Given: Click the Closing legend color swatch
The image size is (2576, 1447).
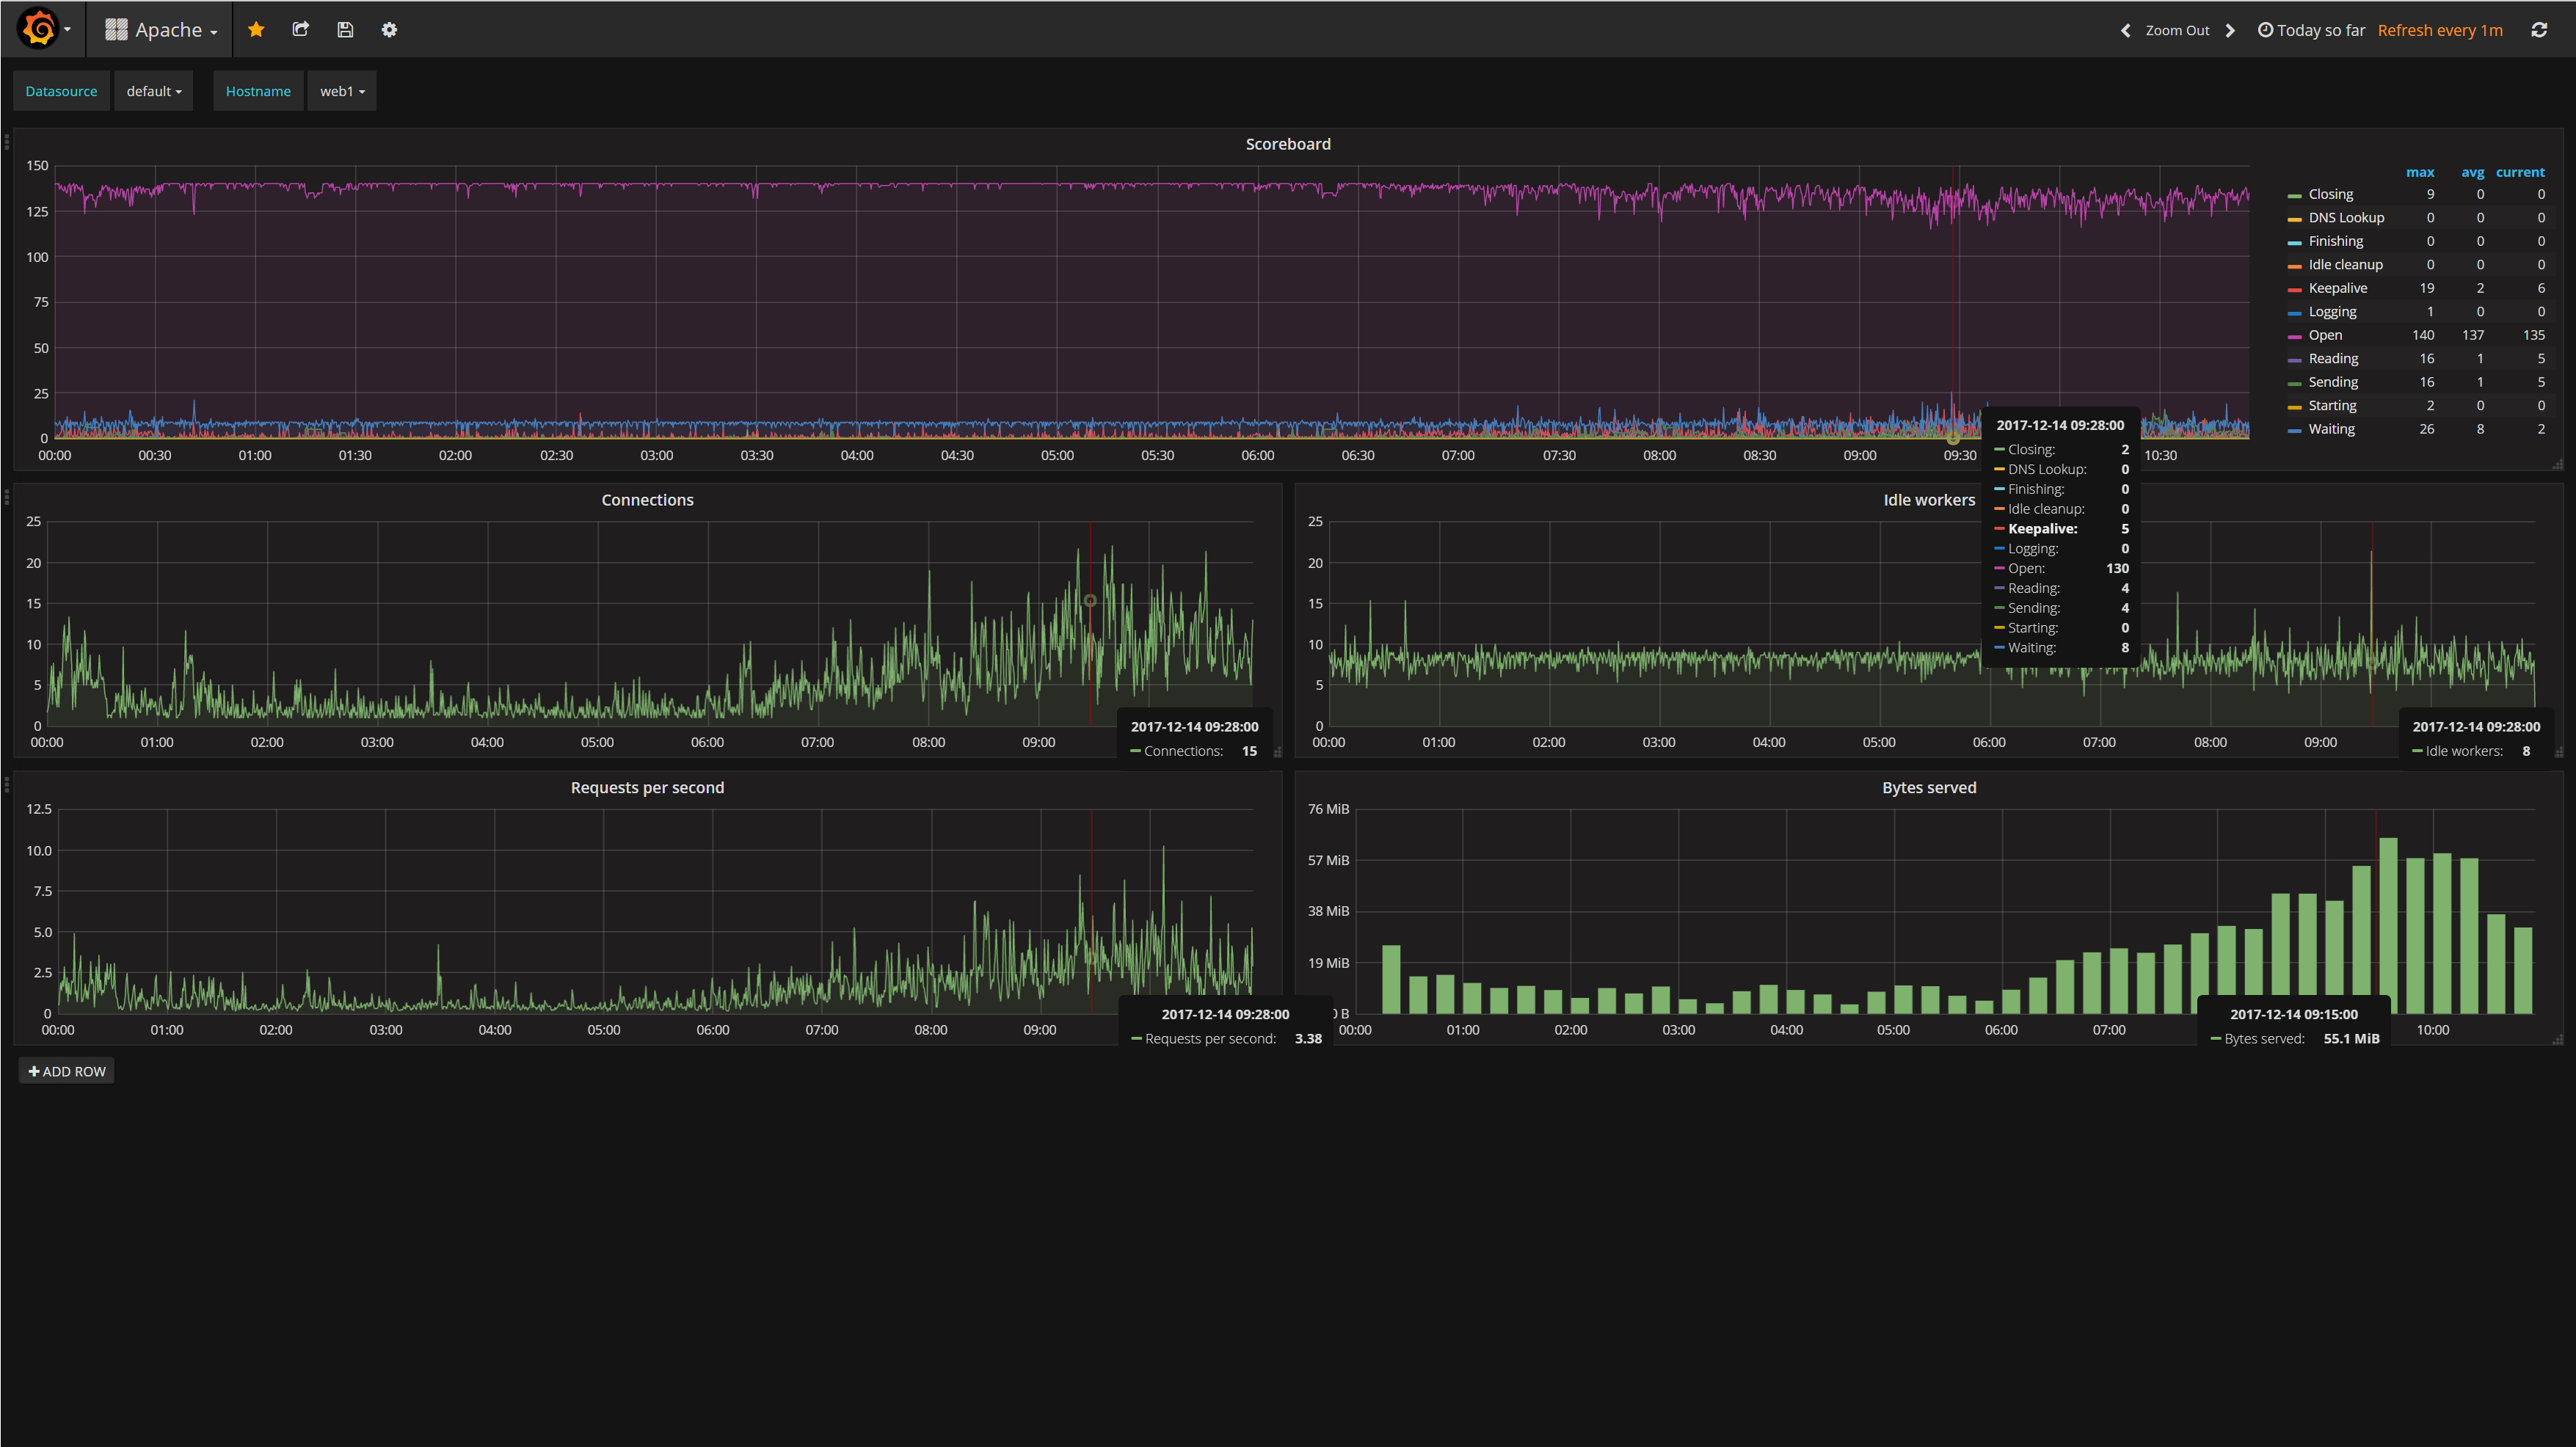Looking at the screenshot, I should [2294, 195].
